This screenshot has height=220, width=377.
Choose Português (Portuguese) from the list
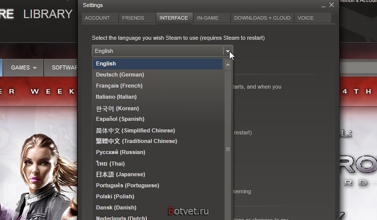(x=157, y=185)
